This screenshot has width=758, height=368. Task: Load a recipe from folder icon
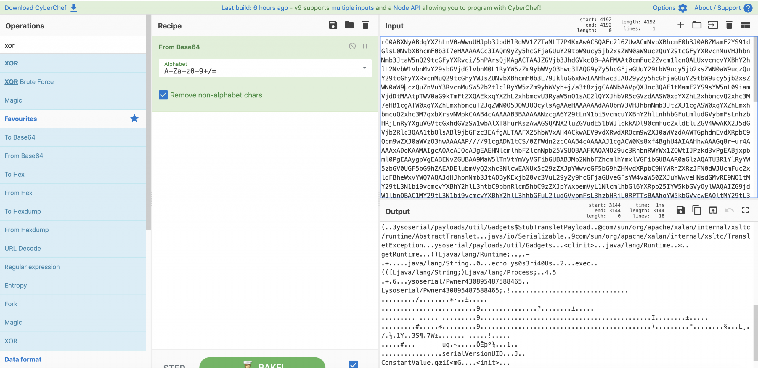[349, 25]
